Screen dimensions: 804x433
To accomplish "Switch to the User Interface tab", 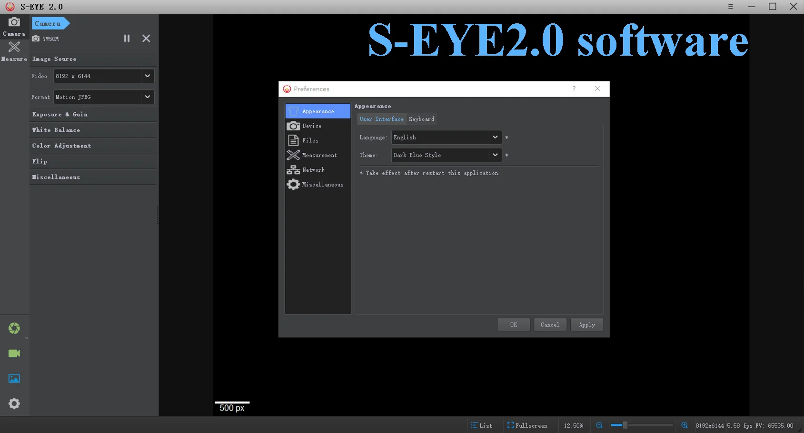I will (x=381, y=119).
